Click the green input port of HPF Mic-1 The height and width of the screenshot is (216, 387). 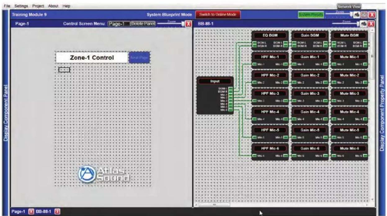click(254, 64)
